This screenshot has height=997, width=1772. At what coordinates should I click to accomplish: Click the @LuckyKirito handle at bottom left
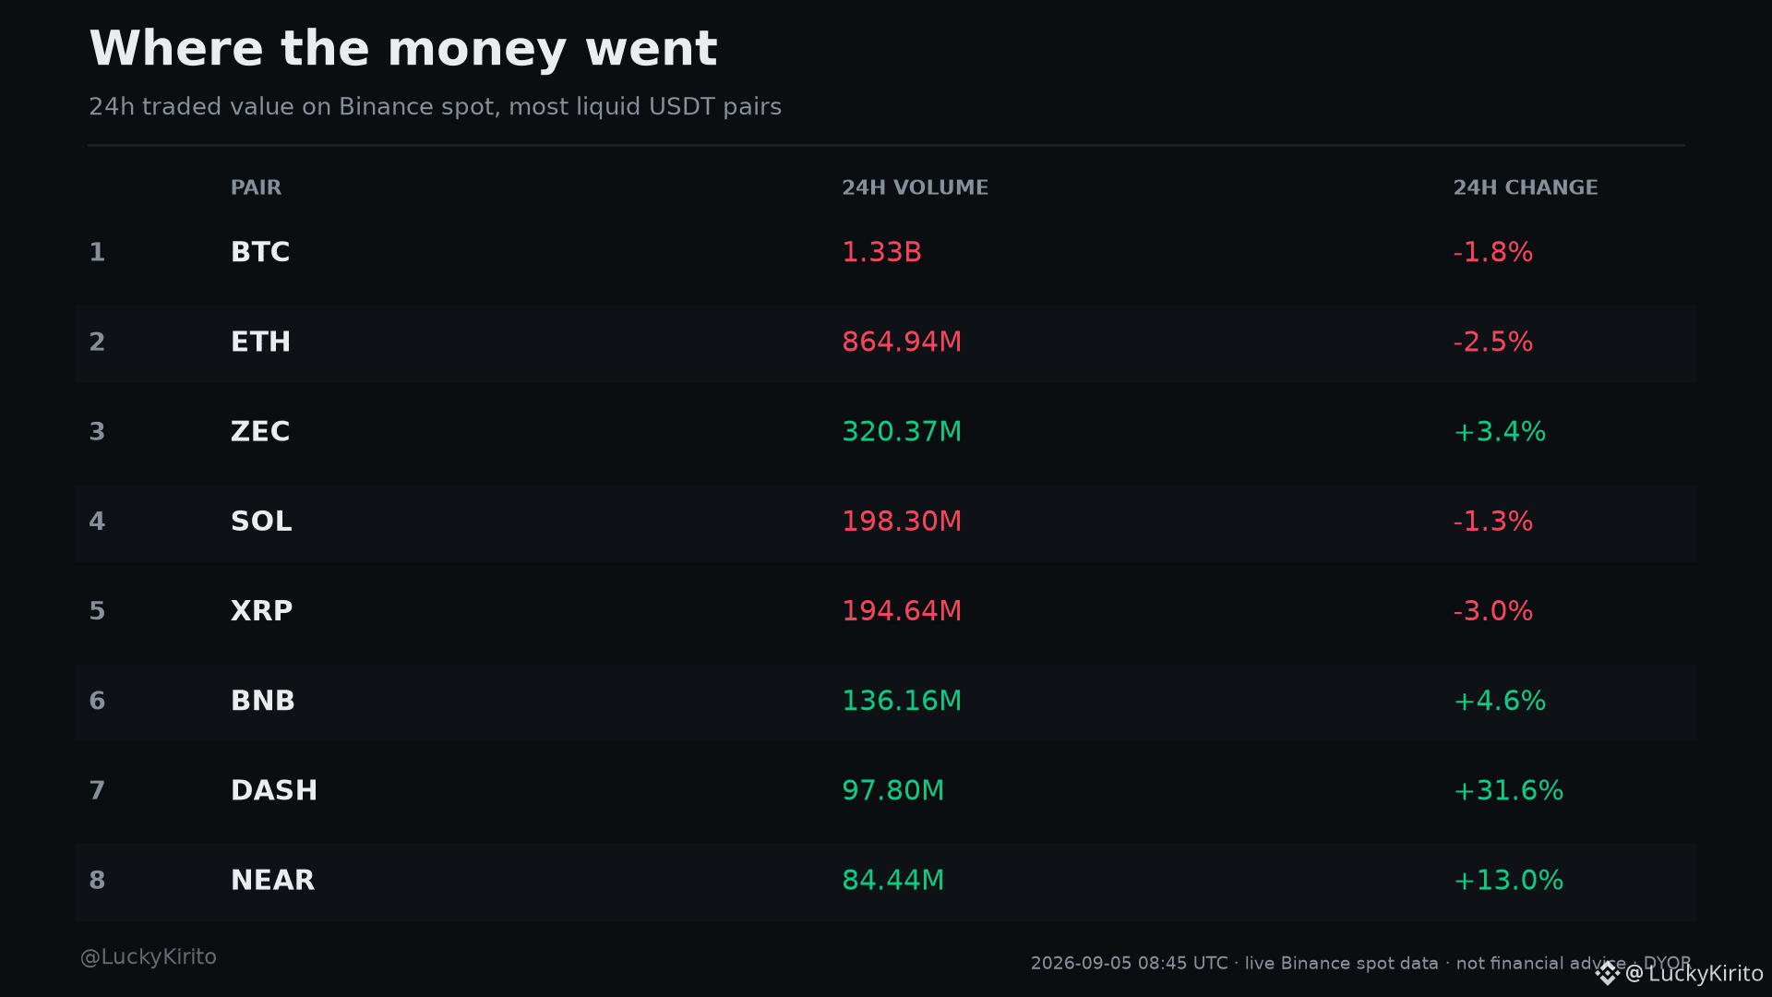[x=149, y=957]
